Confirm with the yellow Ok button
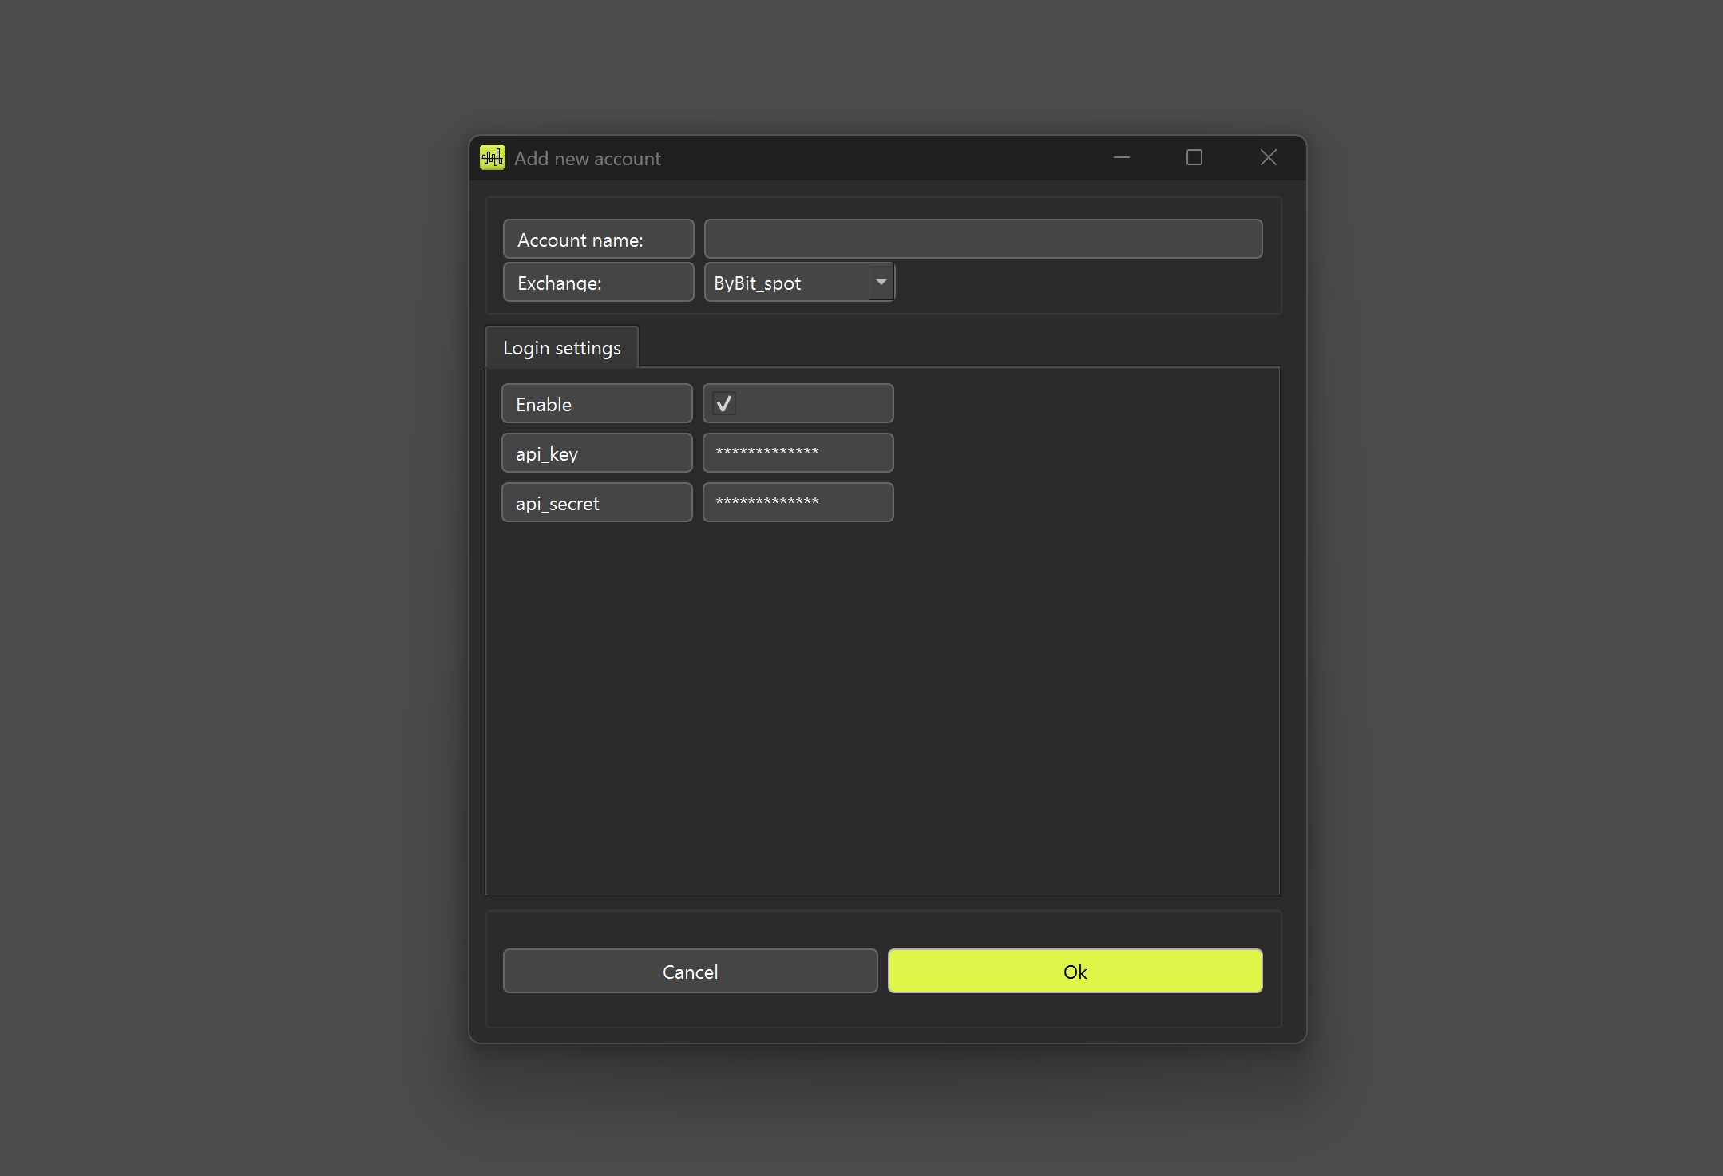This screenshot has width=1723, height=1176. pyautogui.click(x=1075, y=971)
